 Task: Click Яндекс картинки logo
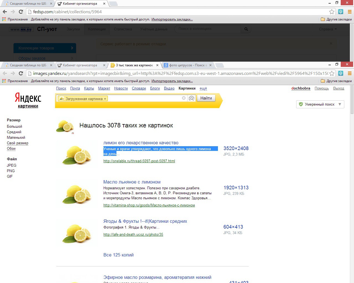28,100
